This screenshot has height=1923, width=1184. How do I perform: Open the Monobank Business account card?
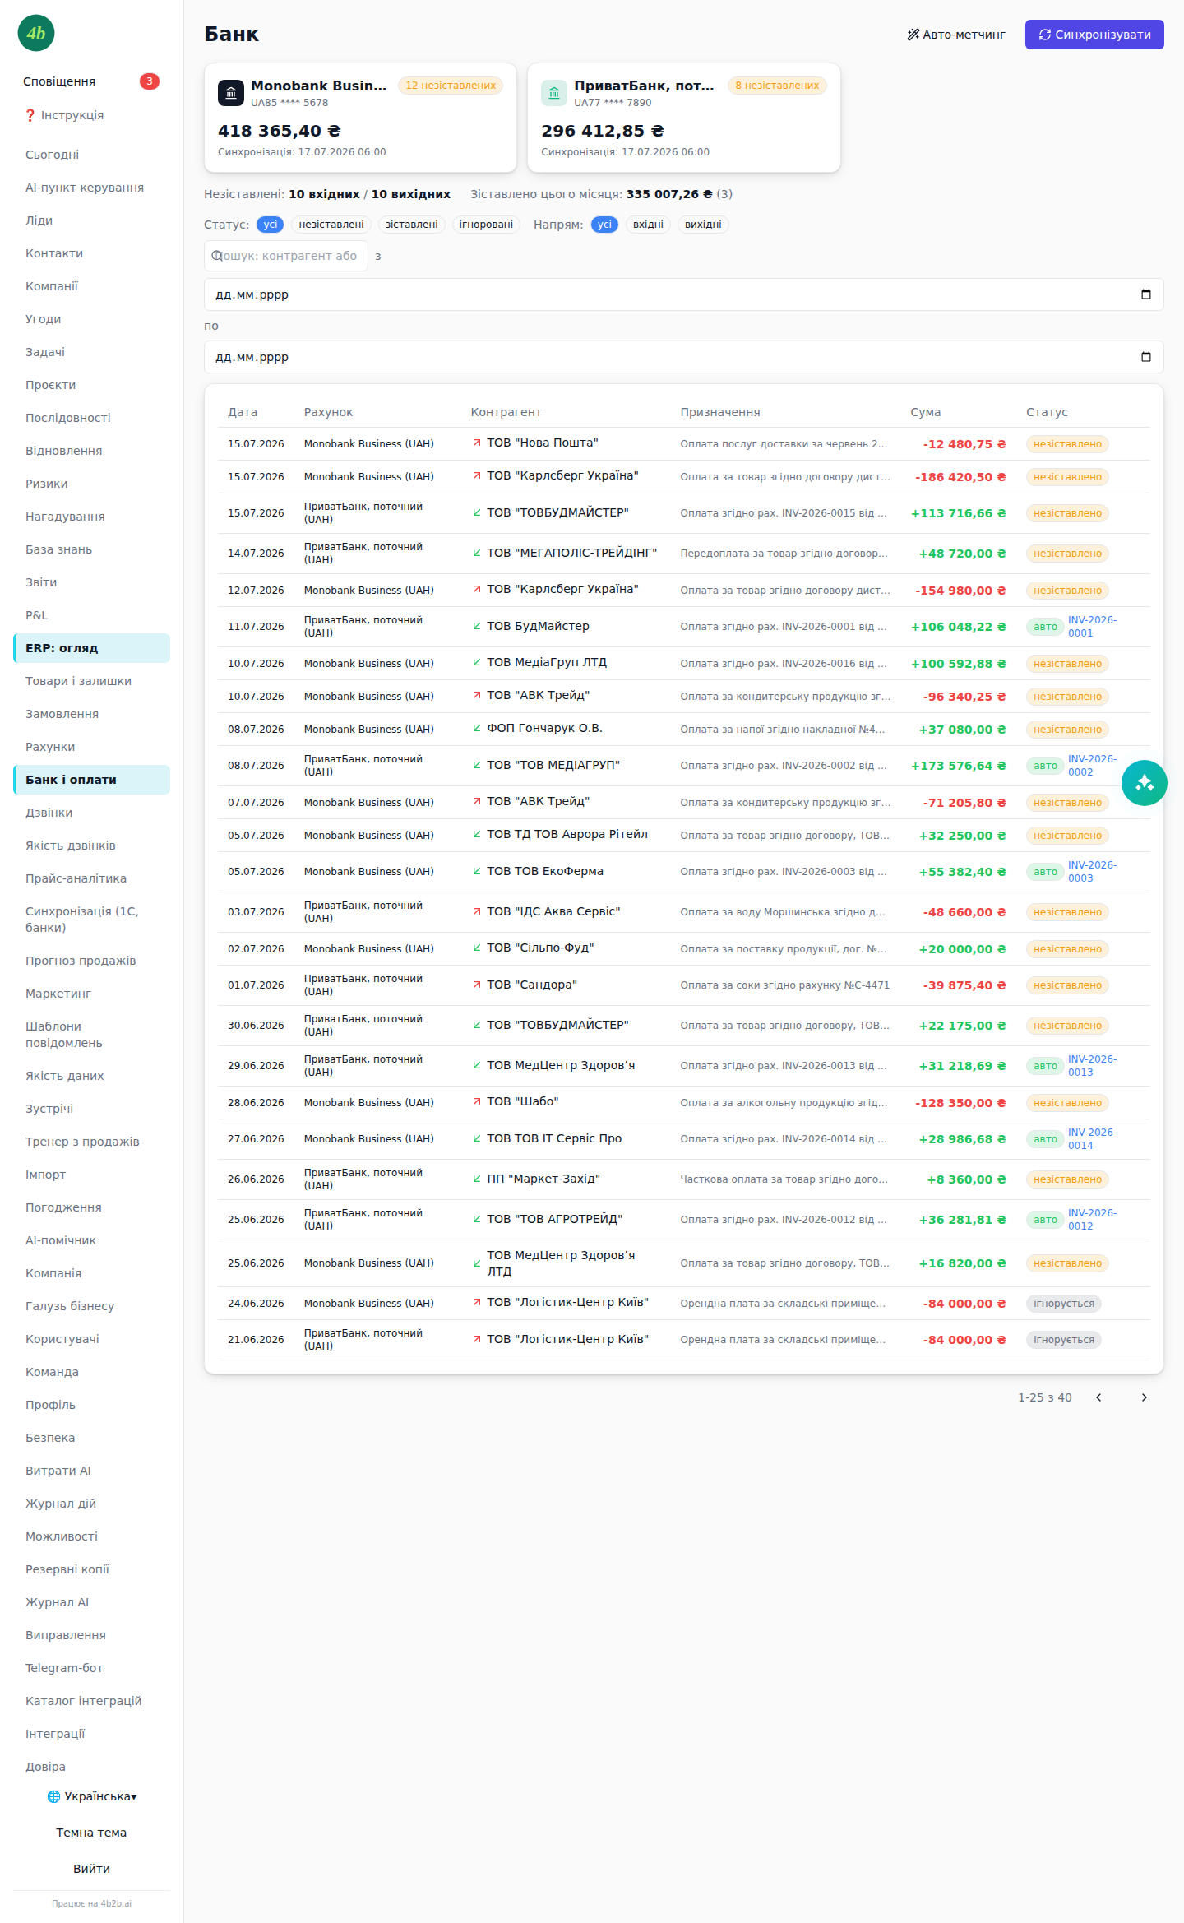coord(360,118)
